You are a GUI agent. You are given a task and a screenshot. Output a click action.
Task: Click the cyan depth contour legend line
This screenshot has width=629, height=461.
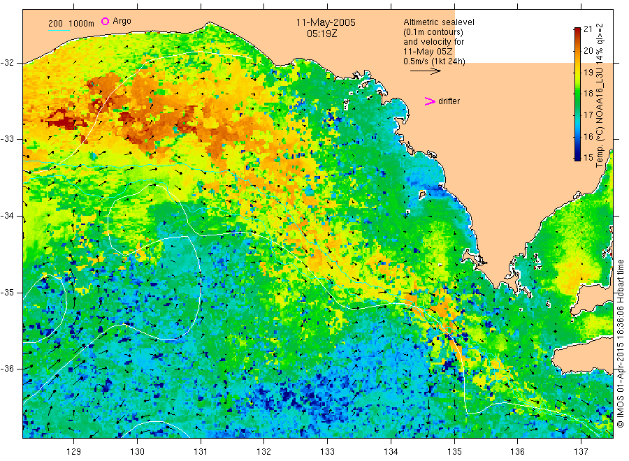coord(59,29)
